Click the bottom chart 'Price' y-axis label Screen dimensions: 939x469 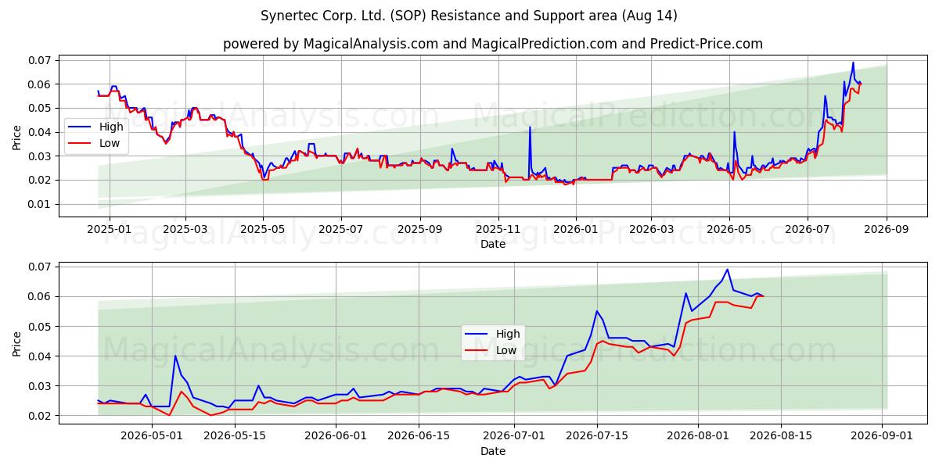click(x=17, y=342)
